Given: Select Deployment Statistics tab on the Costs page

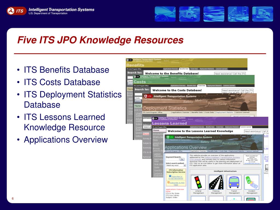Looking at the screenshot, I should coord(214,86).
